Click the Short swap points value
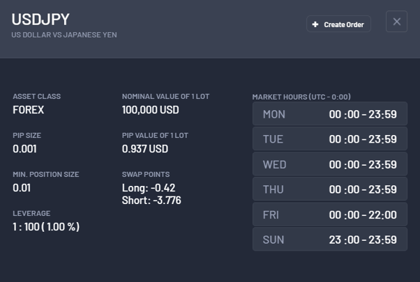Screen dimensions: 420x282 151,201
